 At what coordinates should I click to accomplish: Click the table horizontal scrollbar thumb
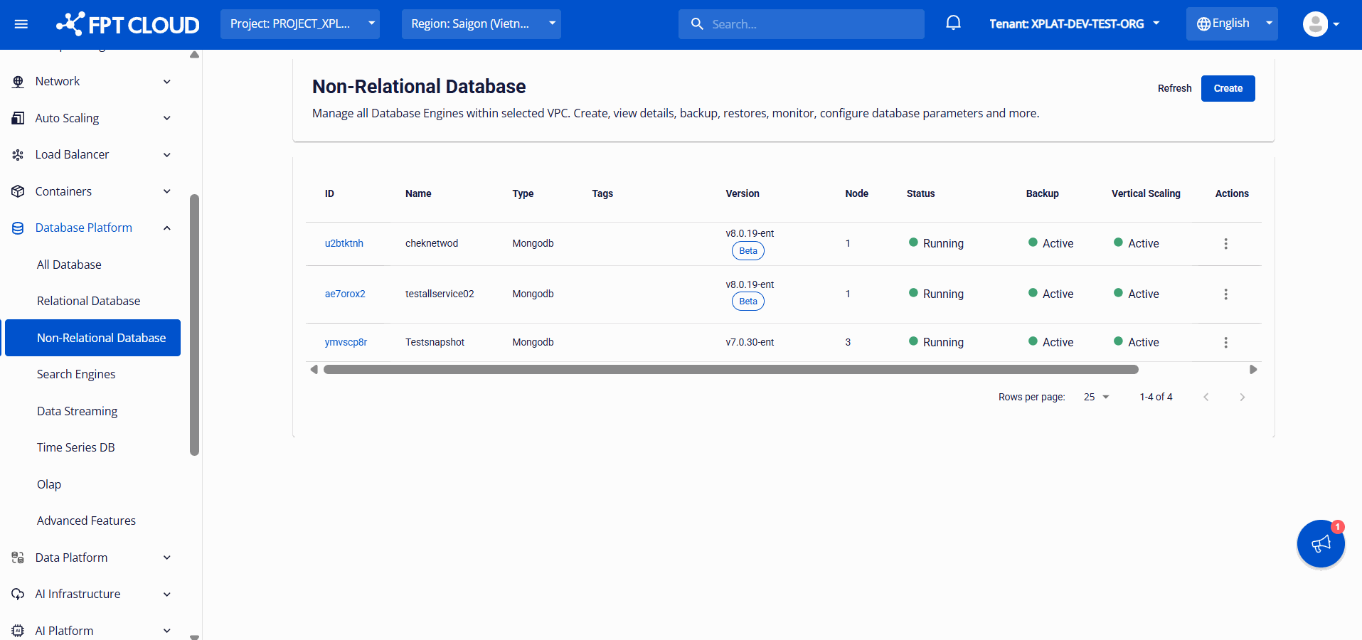[731, 370]
